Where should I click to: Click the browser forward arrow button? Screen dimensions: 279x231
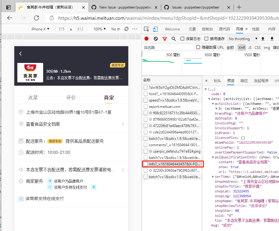pyautogui.click(x=23, y=18)
